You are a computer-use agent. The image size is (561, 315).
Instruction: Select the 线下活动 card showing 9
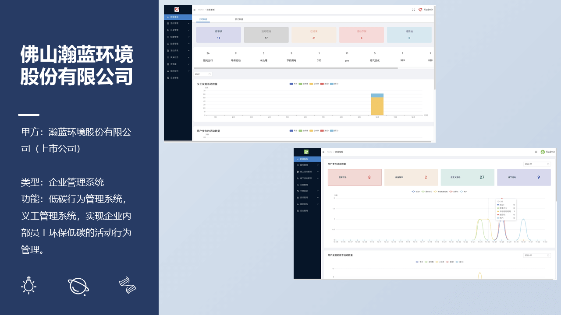524,177
